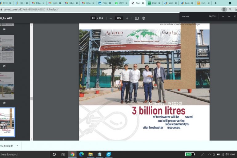Image resolution: width=237 pixels, height=158 pixels.
Task: Open page 80 thumbnail in sidebar
Action: pyautogui.click(x=7, y=86)
